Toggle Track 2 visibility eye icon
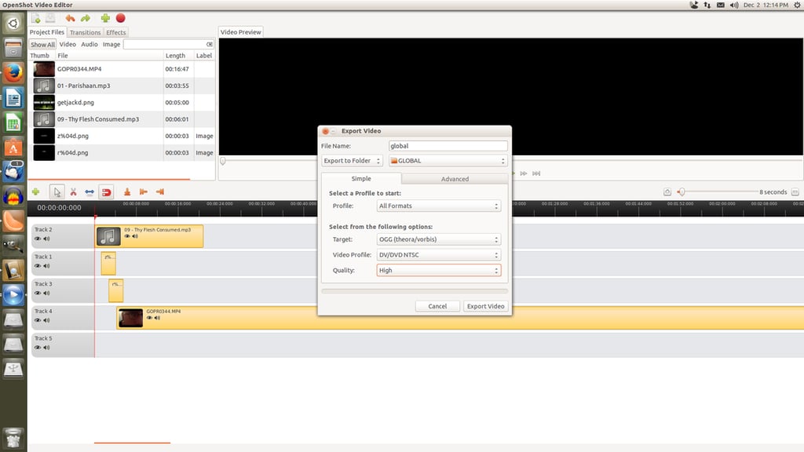 [x=38, y=239]
